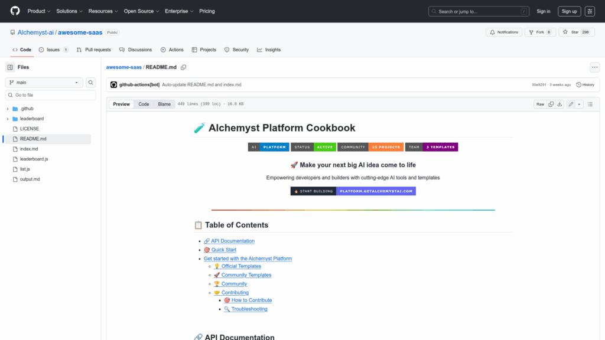Jump to Quick Start section link

[220, 250]
